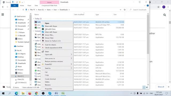Click the file list vertical scrollbar
The width and height of the screenshot is (171, 96).
[148, 34]
